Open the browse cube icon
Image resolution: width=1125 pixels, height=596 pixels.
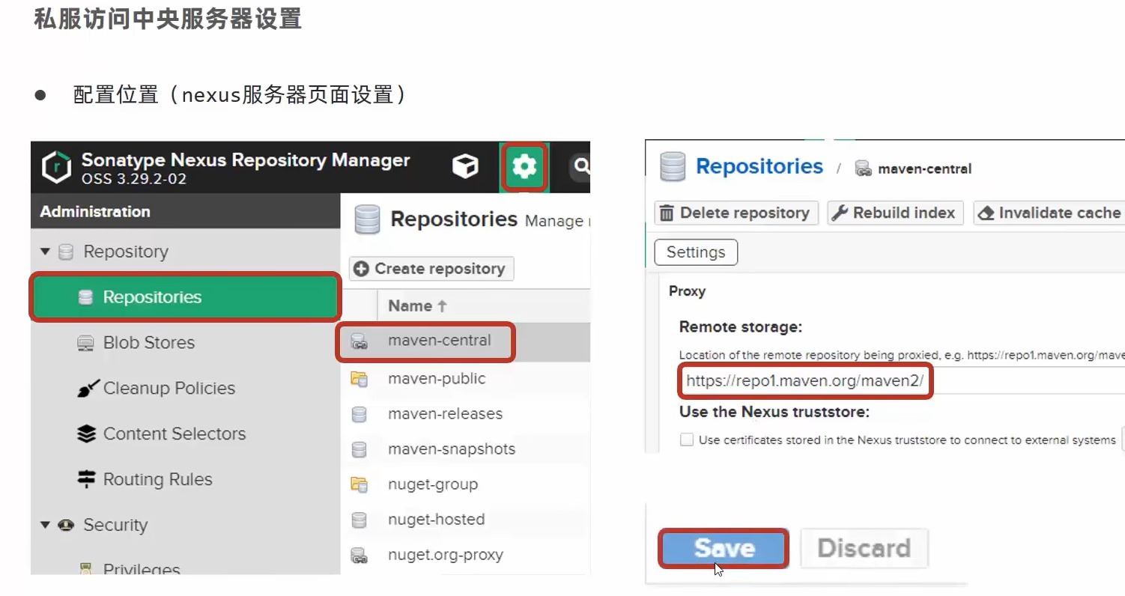pos(465,165)
